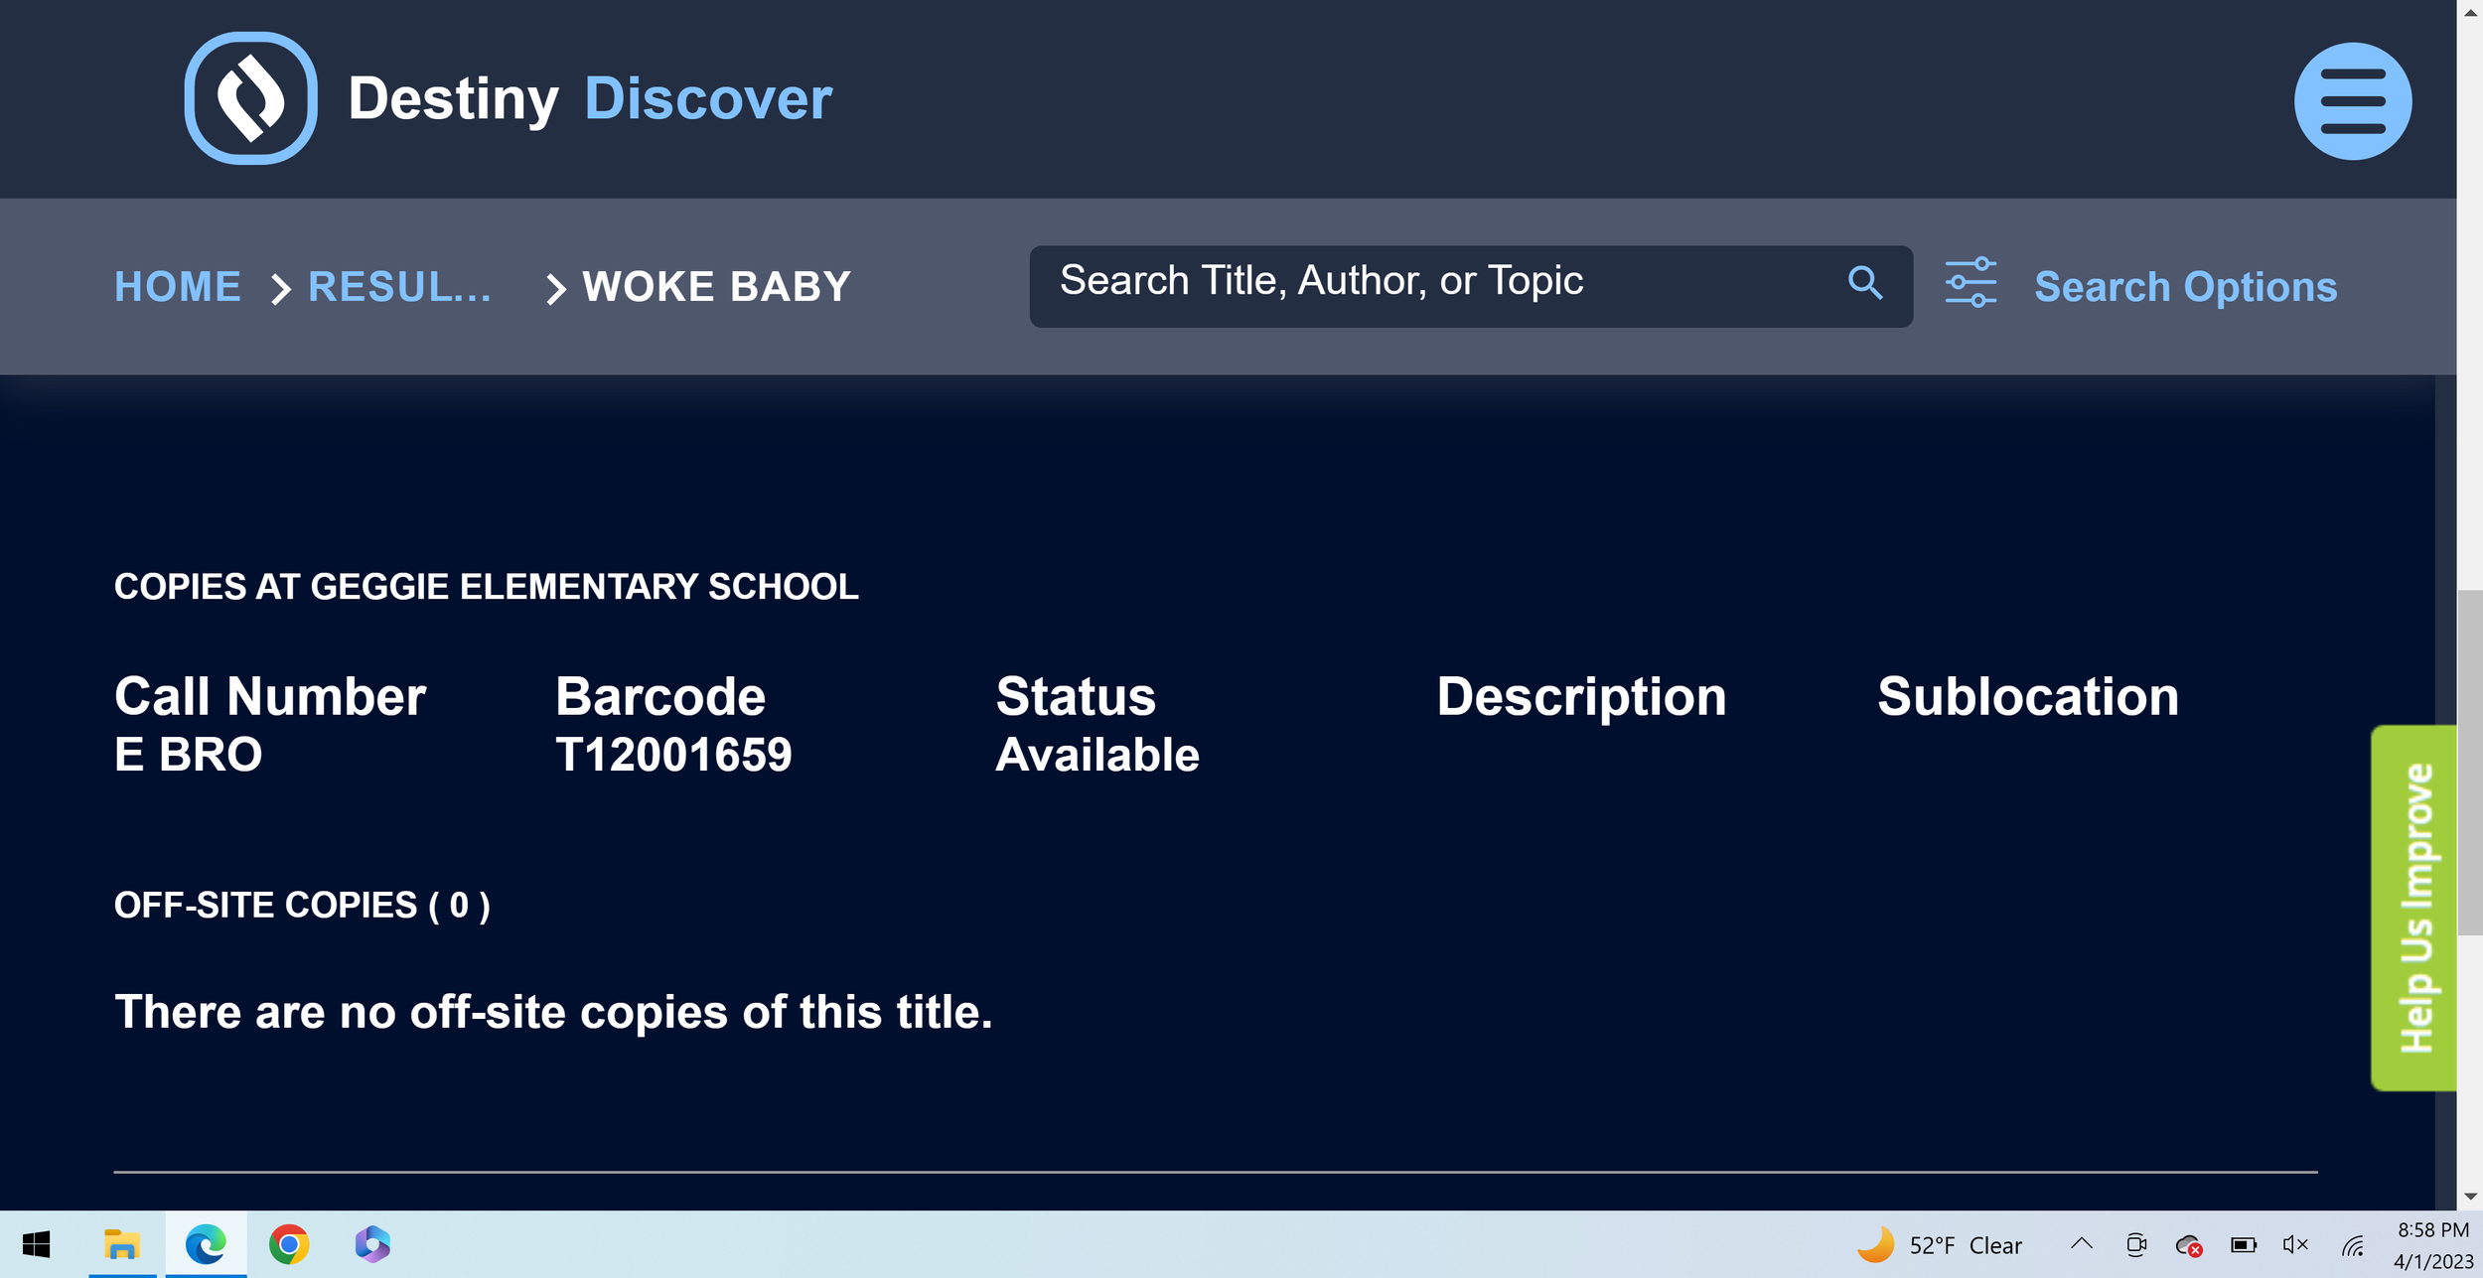Open Firefox from the taskbar

371,1243
